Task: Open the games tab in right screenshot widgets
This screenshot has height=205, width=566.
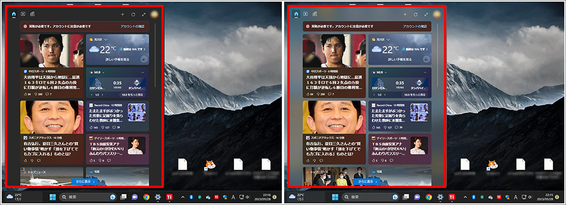Action: 315,14
